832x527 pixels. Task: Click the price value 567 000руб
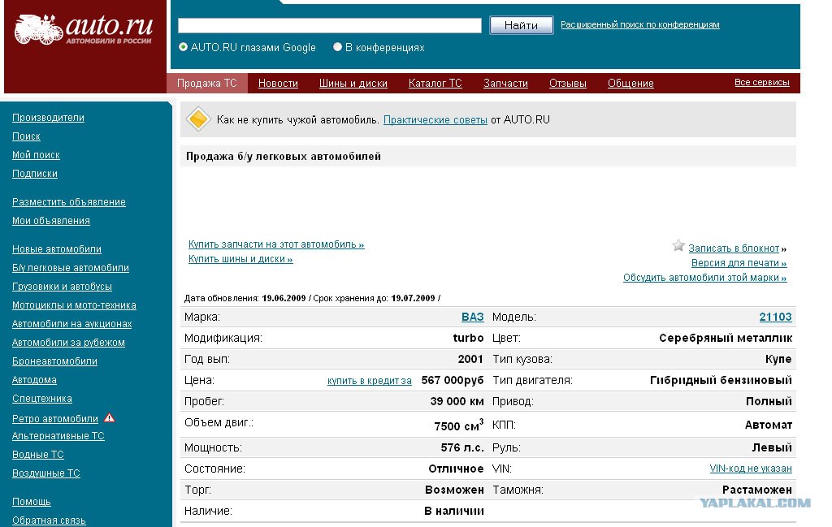click(453, 381)
